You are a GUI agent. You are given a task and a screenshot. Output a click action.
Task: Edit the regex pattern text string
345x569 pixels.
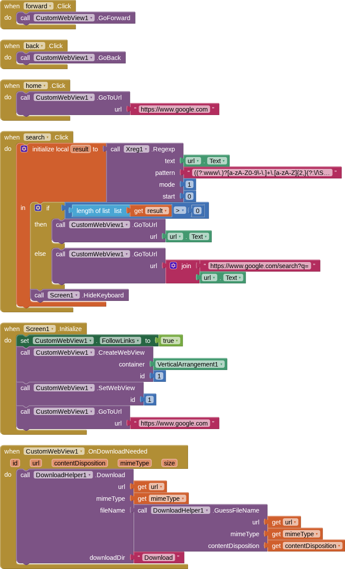(x=262, y=173)
